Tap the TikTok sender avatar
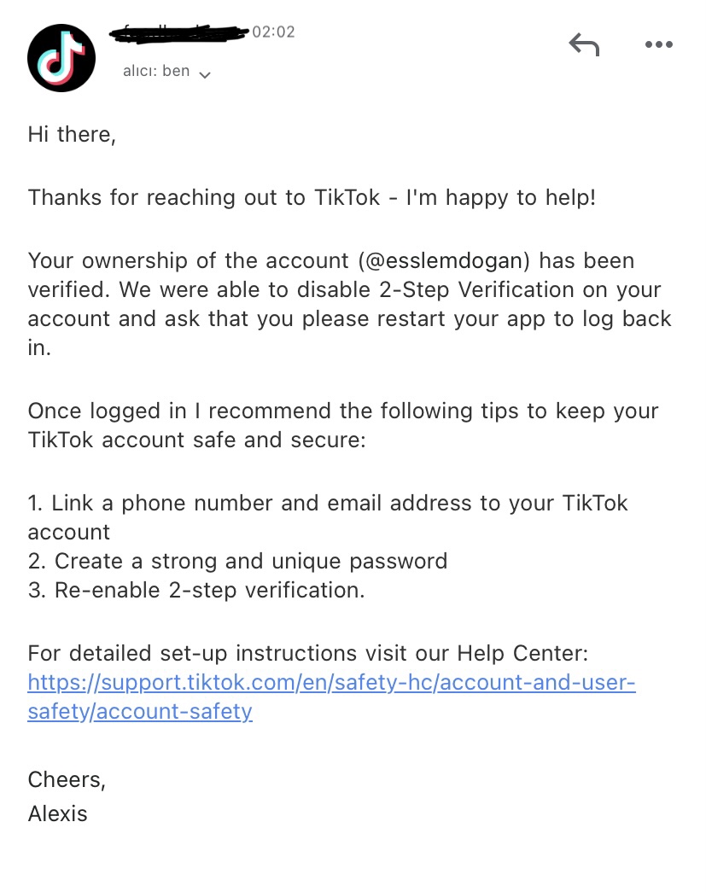Image resolution: width=706 pixels, height=892 pixels. pyautogui.click(x=61, y=58)
